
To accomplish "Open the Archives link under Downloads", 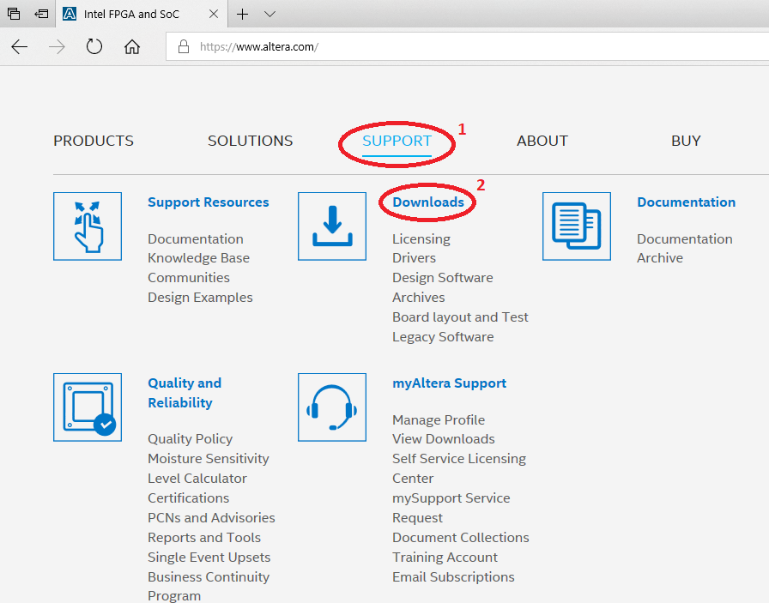I will [x=418, y=298].
